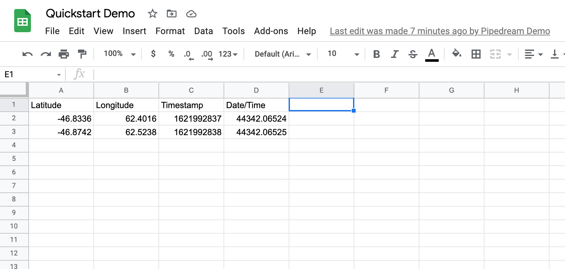
Task: Toggle Italic formatting
Action: [395, 54]
